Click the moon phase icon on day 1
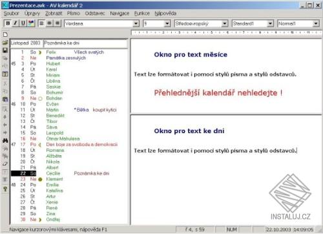 coord(40,52)
